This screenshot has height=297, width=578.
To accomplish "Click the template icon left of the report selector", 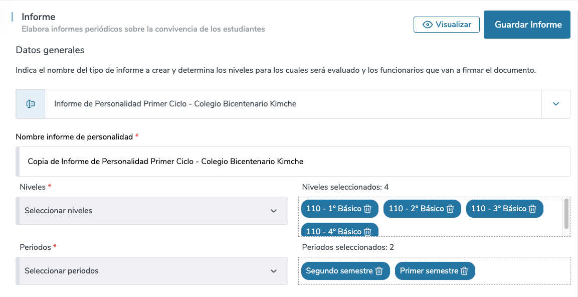I will click(x=31, y=104).
